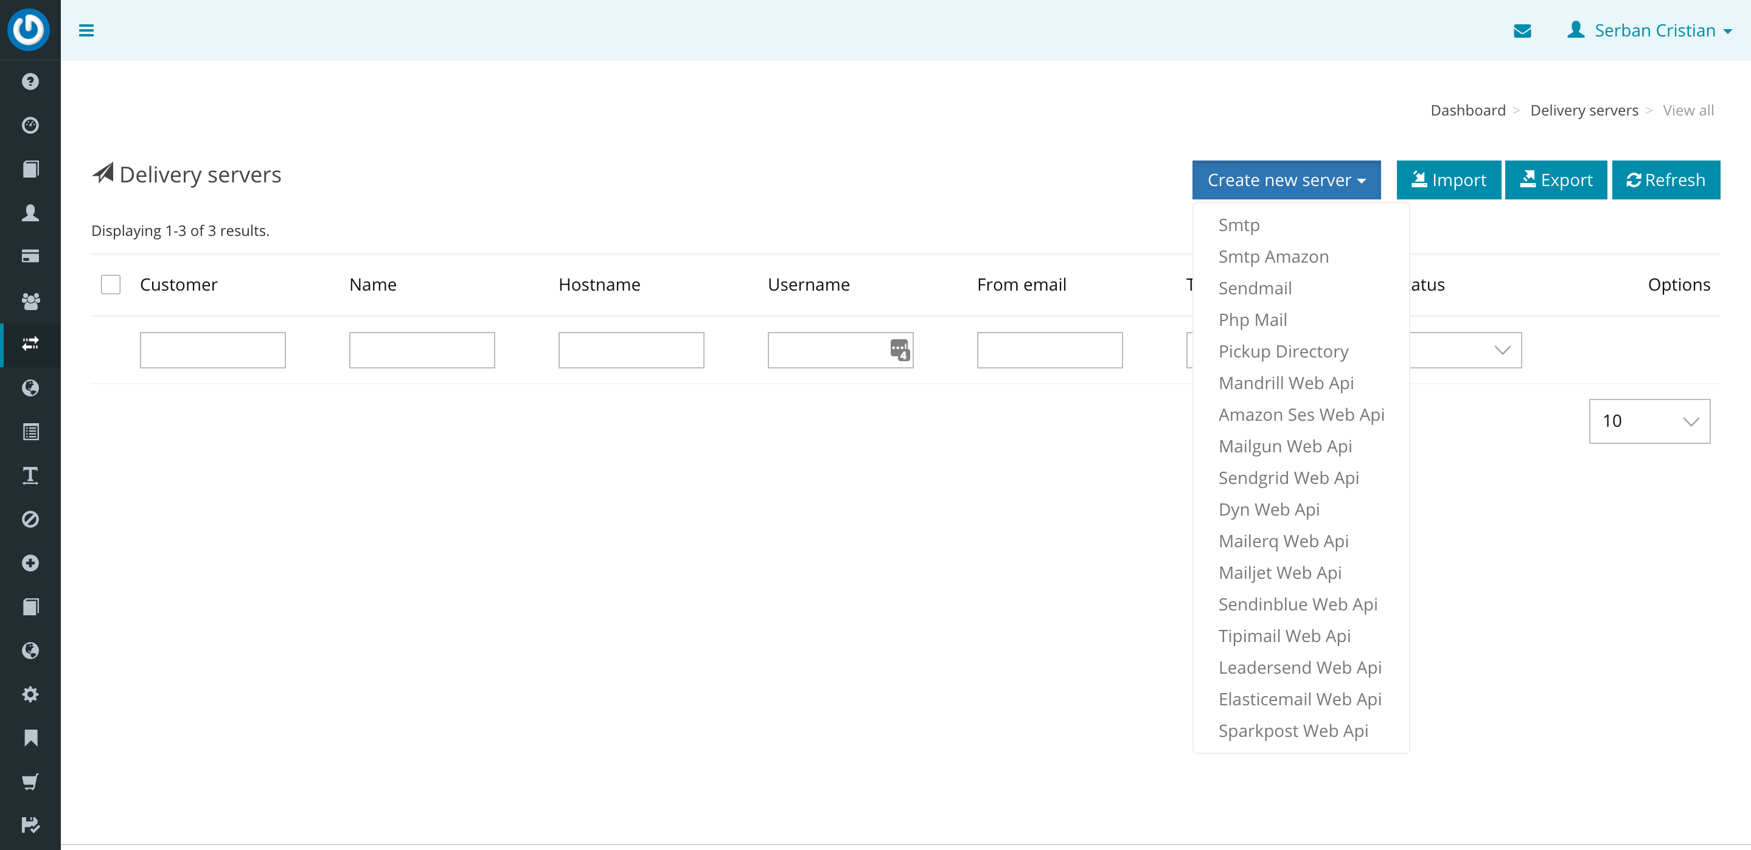Collapse the Create new server dropdown
Image resolution: width=1751 pixels, height=850 pixels.
(1286, 180)
